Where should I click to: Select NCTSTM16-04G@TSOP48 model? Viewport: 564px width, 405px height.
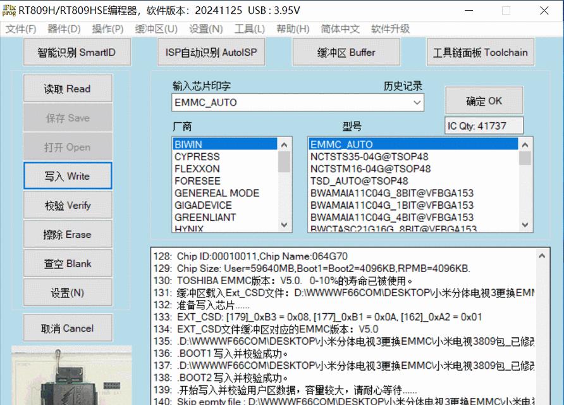(x=413, y=168)
